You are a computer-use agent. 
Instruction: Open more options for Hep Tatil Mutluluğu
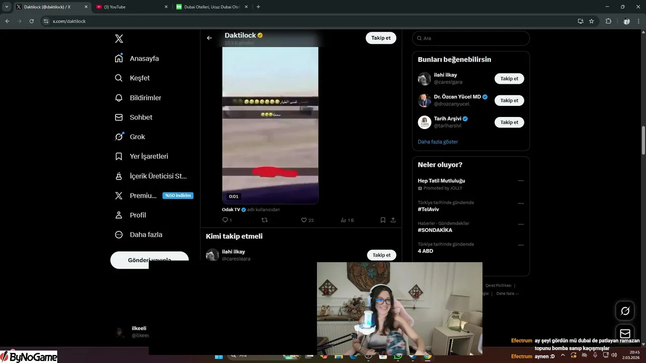521,180
